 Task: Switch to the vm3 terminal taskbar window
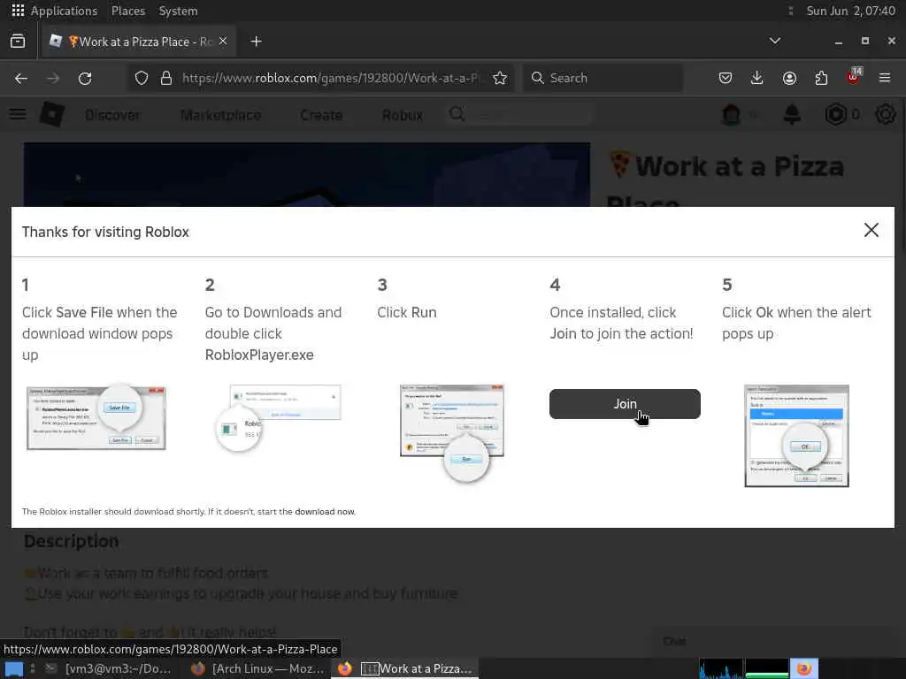point(110,668)
